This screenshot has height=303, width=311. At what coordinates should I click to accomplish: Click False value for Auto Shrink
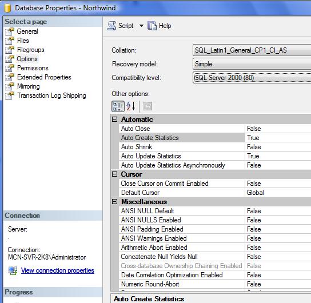pos(254,147)
